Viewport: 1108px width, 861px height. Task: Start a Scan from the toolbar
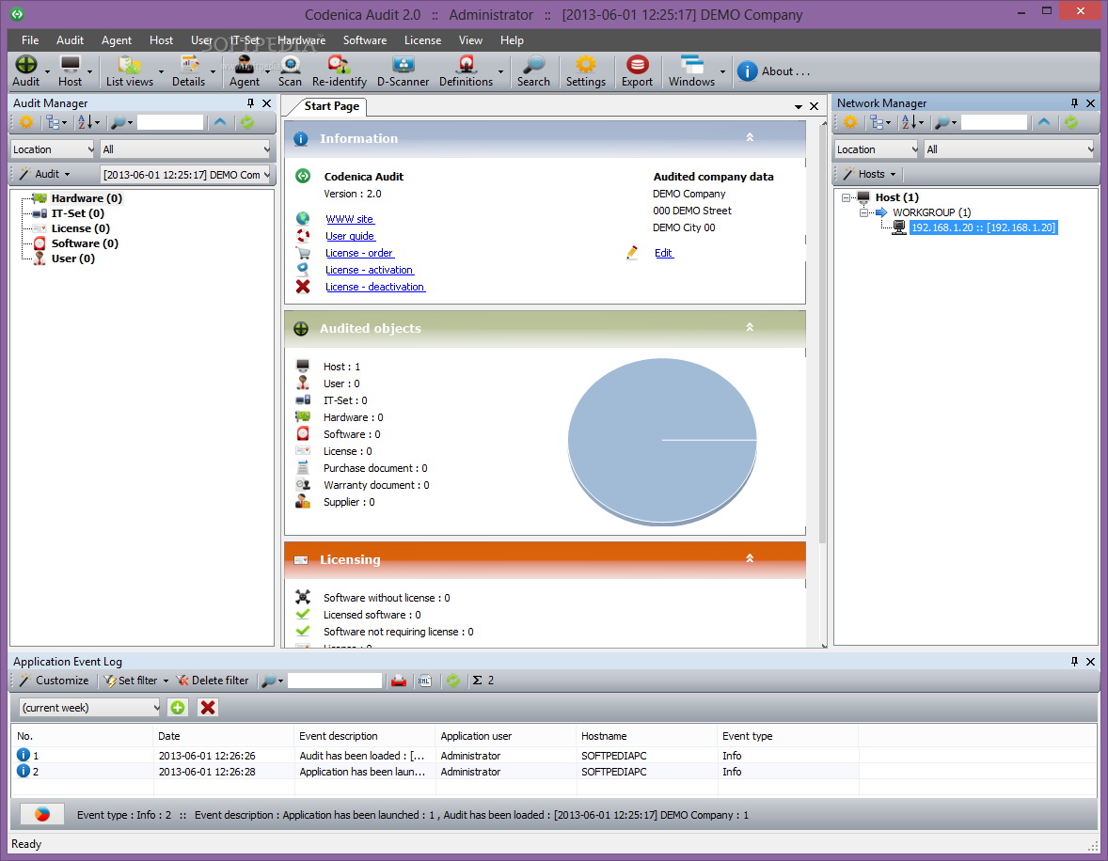point(290,70)
